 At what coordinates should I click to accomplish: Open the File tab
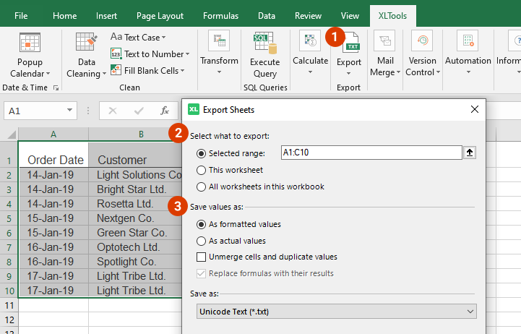pos(21,16)
